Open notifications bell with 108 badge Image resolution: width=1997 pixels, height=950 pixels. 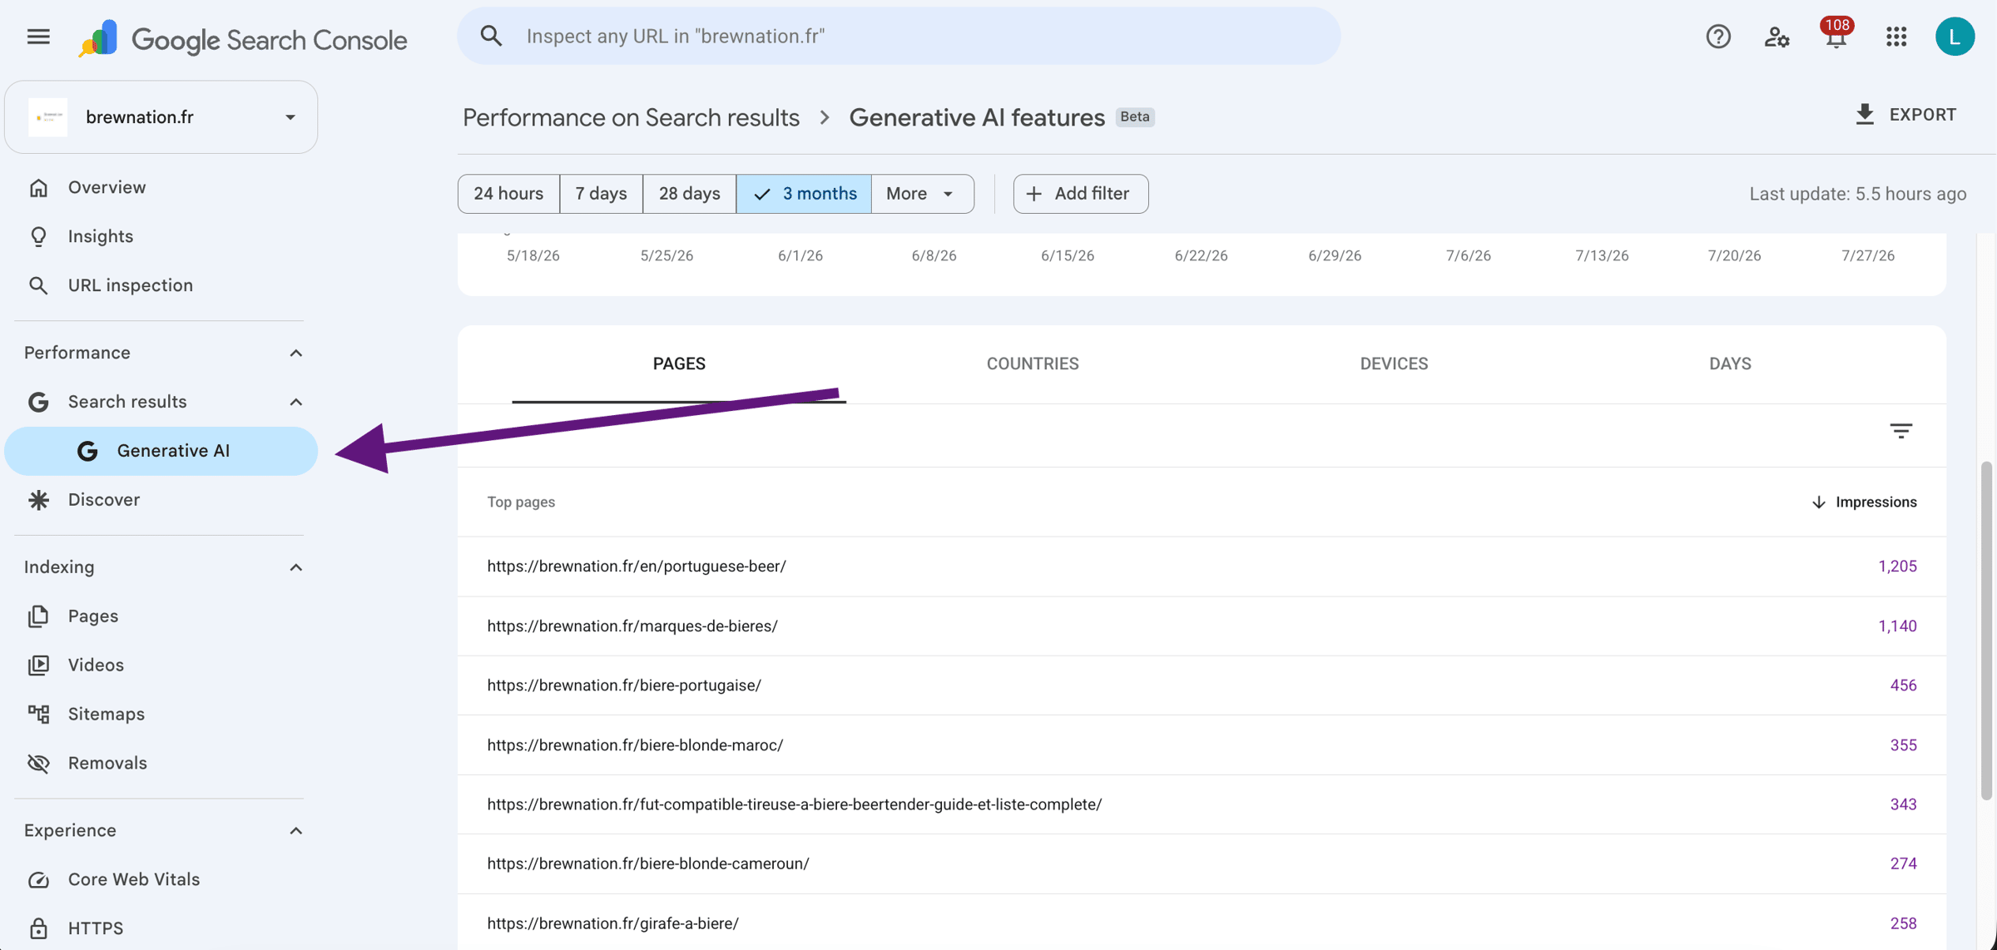(1836, 35)
